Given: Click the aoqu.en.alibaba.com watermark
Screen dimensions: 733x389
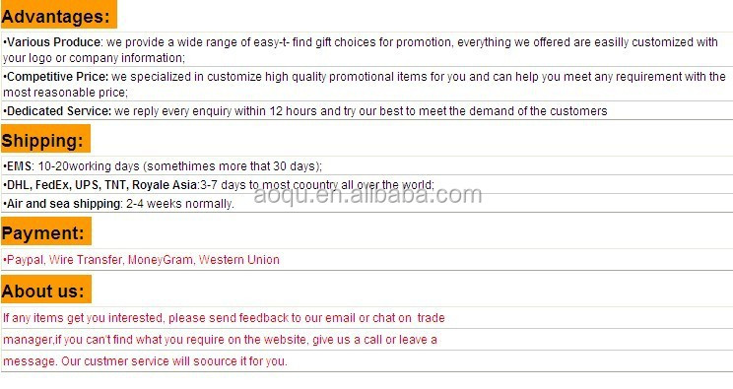Looking at the screenshot, I should tap(367, 195).
